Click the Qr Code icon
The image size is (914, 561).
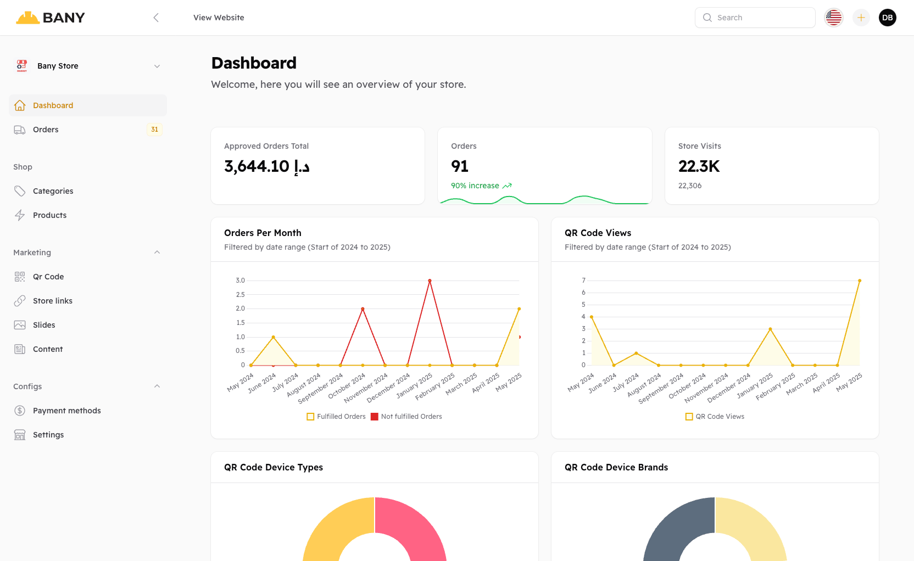20,277
